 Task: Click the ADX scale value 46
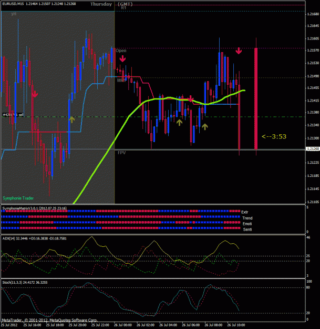click(x=308, y=237)
